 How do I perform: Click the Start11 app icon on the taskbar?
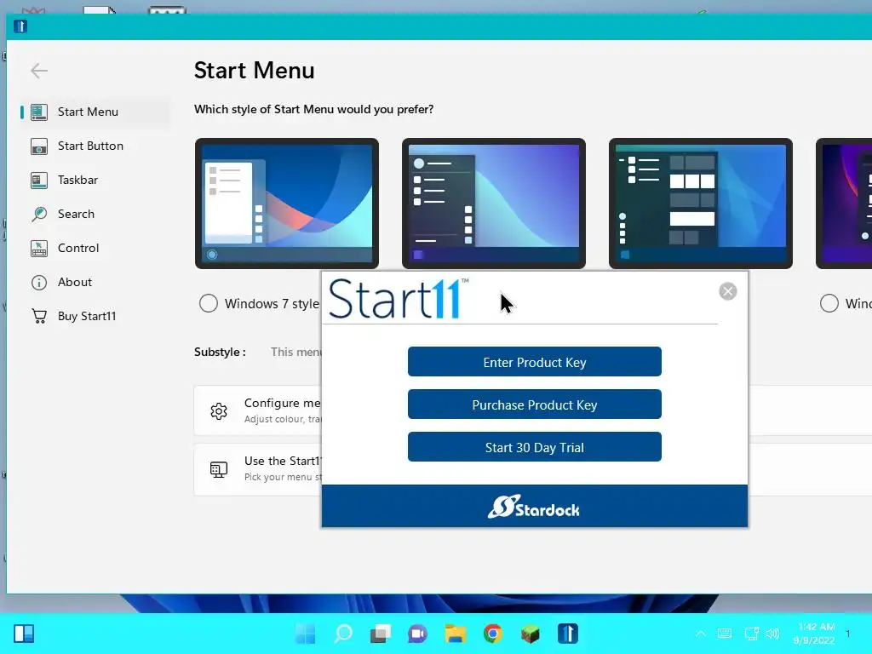click(x=568, y=634)
